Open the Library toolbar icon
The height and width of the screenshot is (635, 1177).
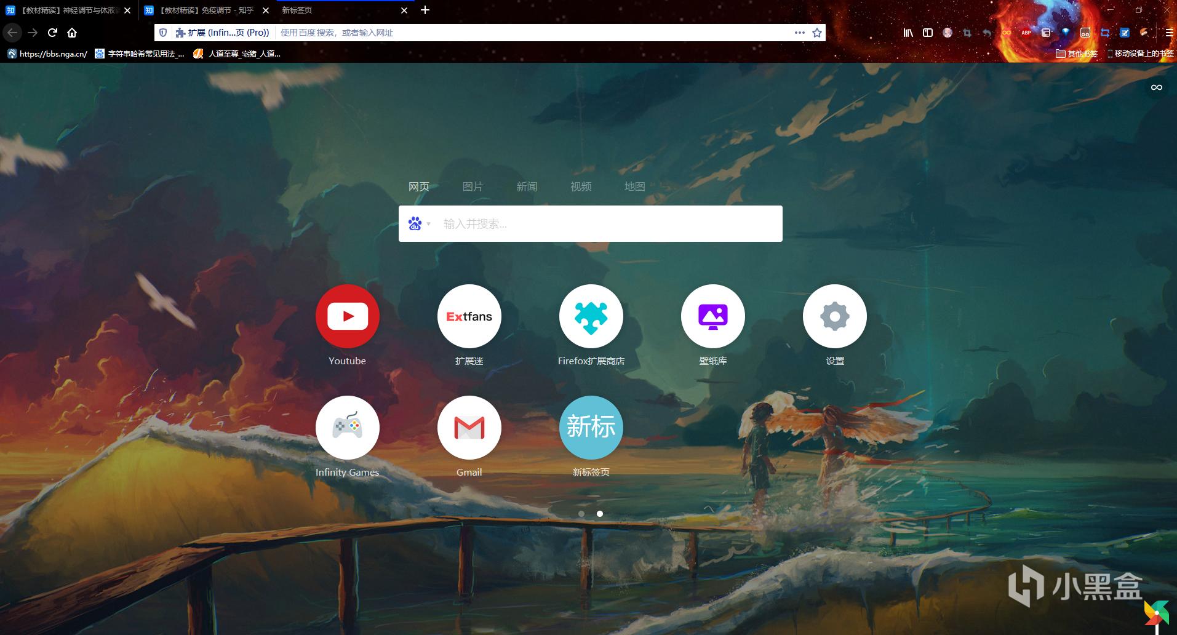908,33
